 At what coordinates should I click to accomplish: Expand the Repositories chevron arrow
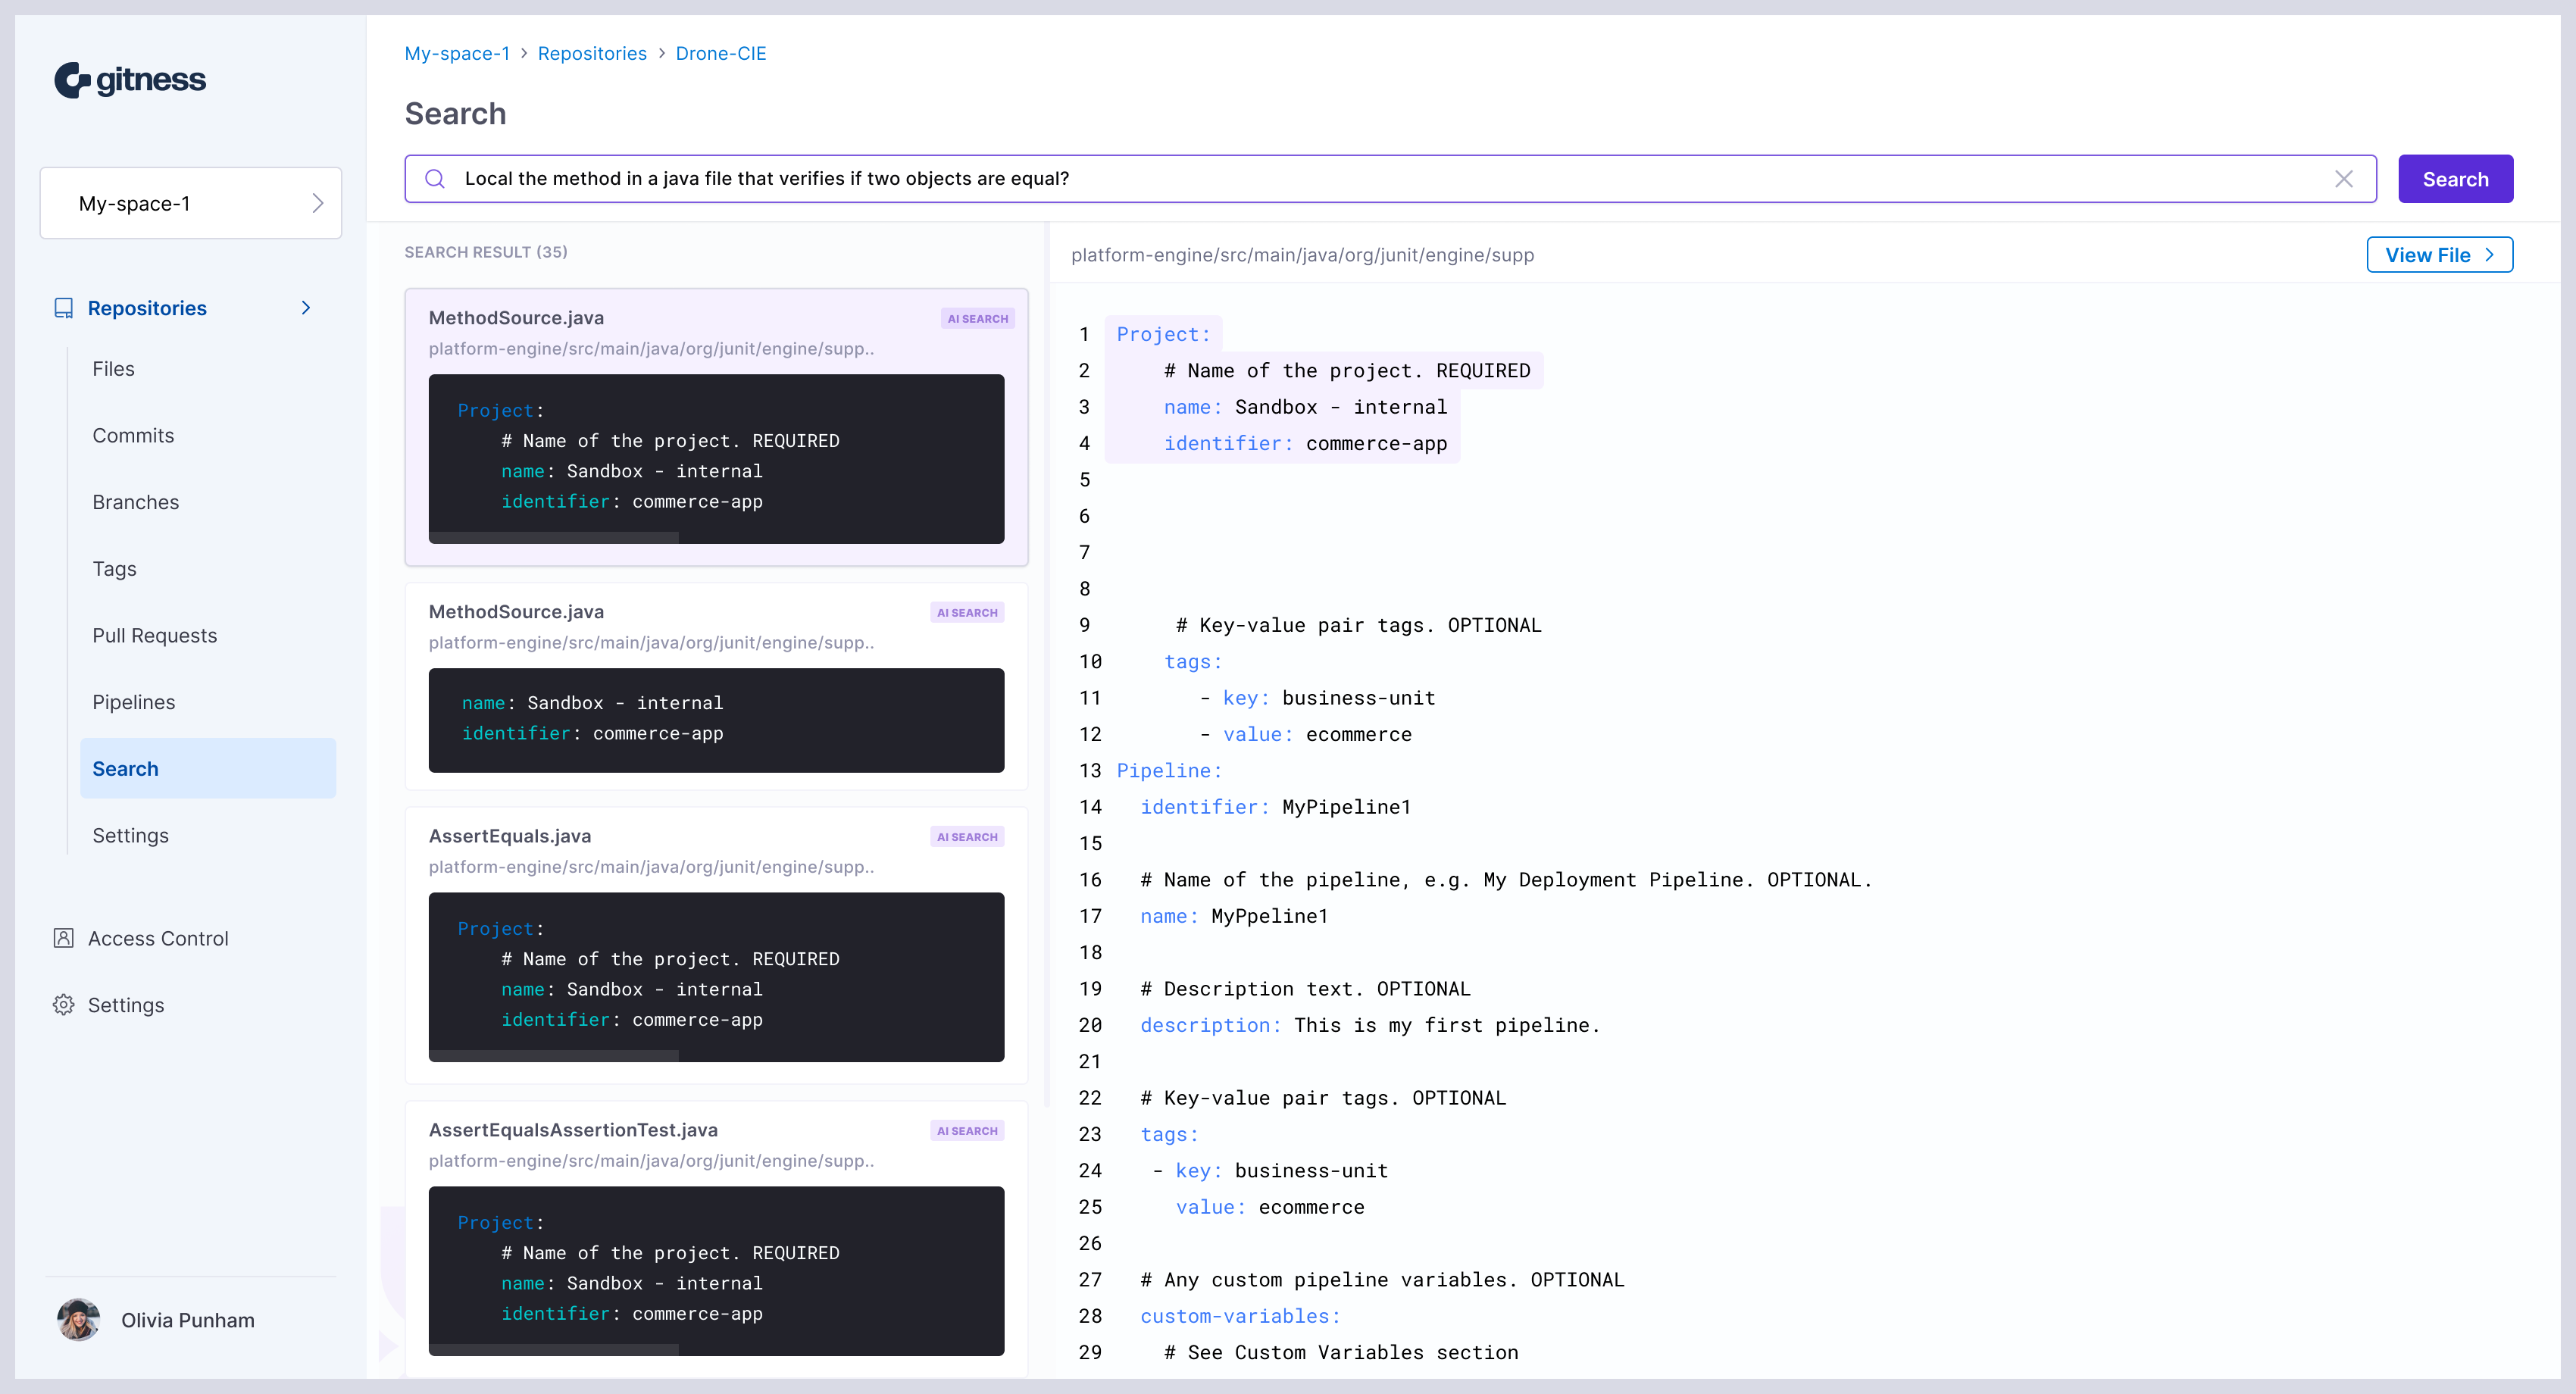[306, 308]
